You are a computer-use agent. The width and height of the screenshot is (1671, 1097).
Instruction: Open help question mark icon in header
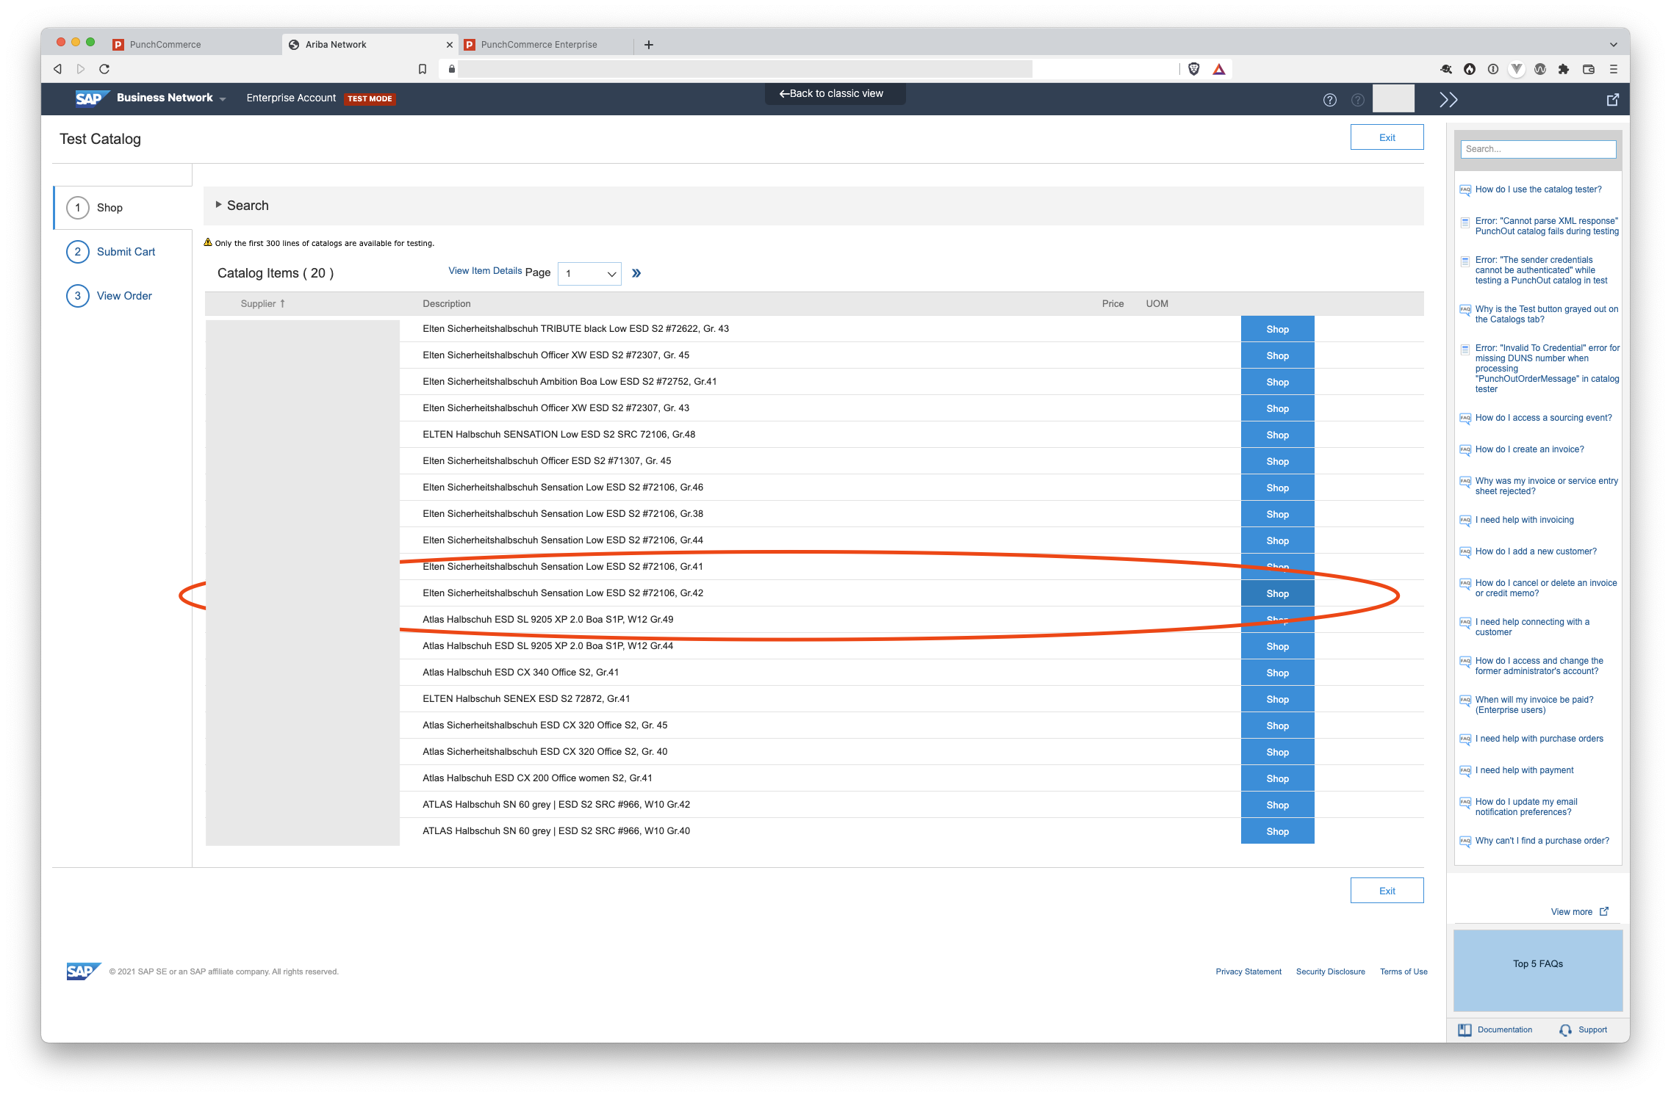coord(1330,100)
